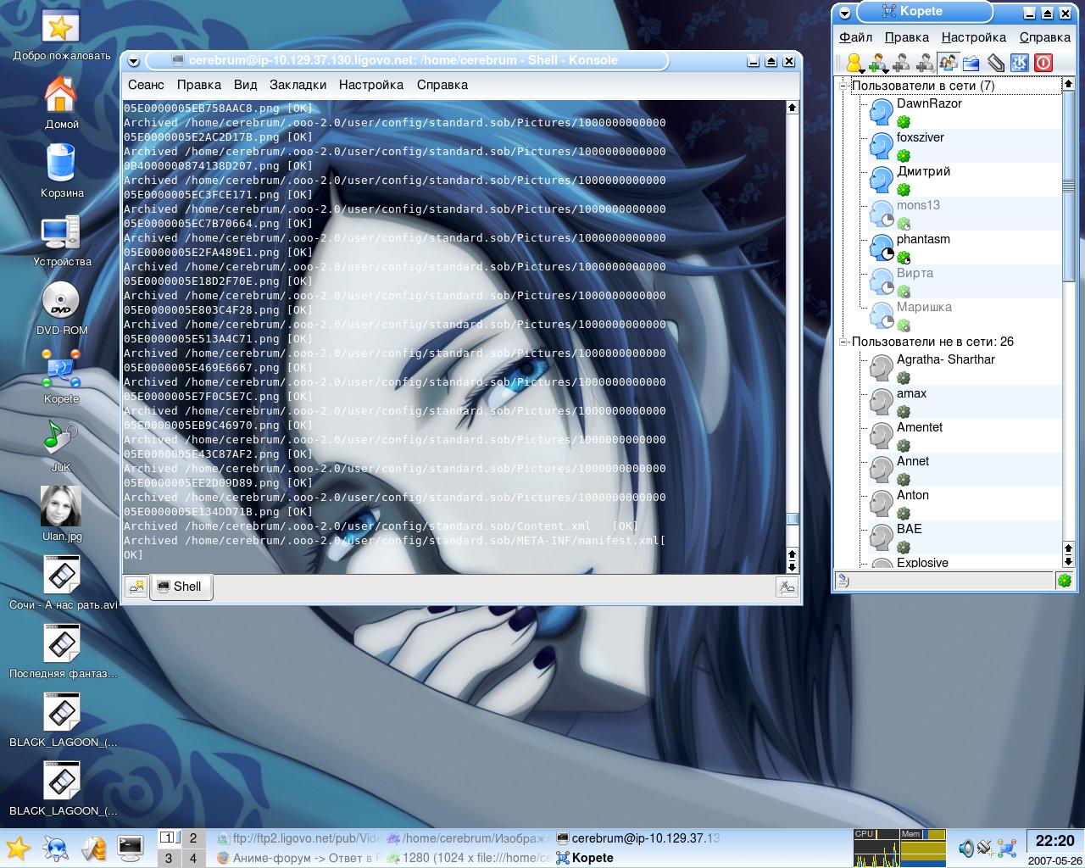
Task: Collapse the Пользователи в сети group
Action: (x=843, y=86)
